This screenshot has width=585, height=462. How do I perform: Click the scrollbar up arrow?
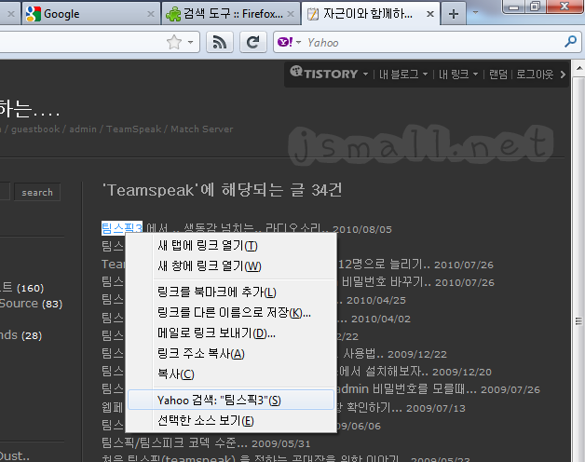[x=578, y=68]
